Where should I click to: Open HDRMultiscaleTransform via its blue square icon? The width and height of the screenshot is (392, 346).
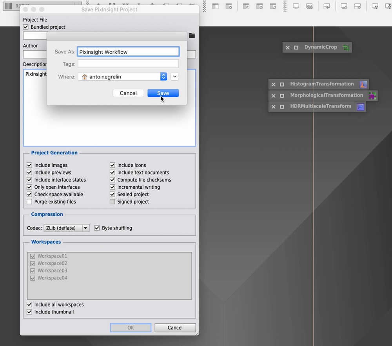[x=360, y=106]
